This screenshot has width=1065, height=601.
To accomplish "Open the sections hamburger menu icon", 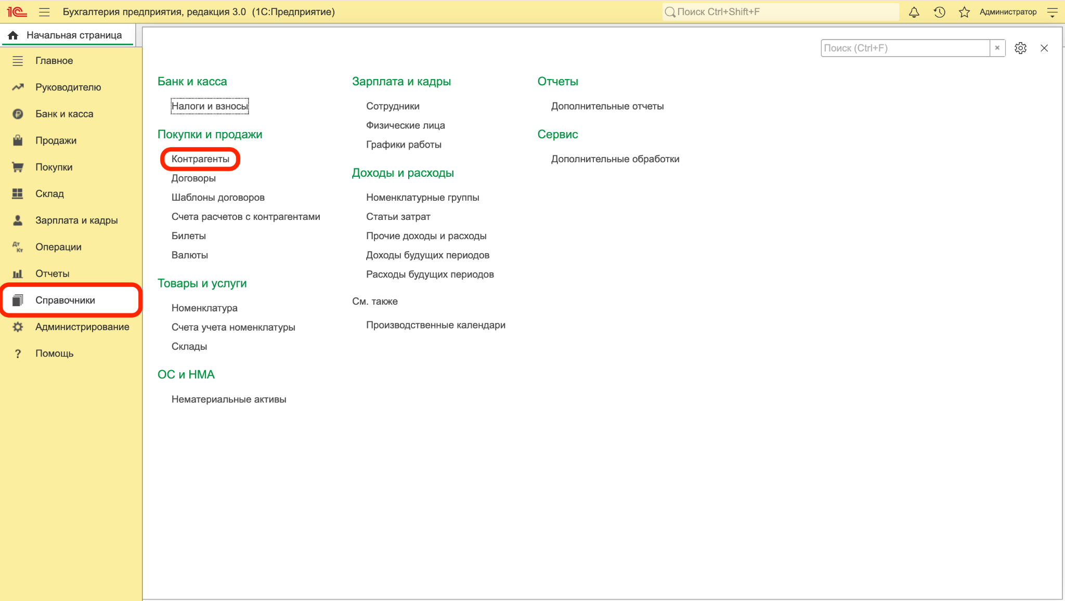I will point(44,12).
